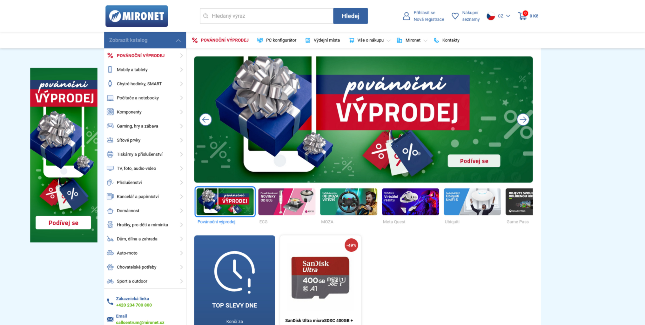Show previous banner slide arrow
Screen dimensions: 645x325
coord(205,120)
